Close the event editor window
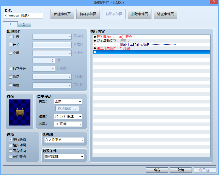The image size is (219, 175). coord(214,2)
